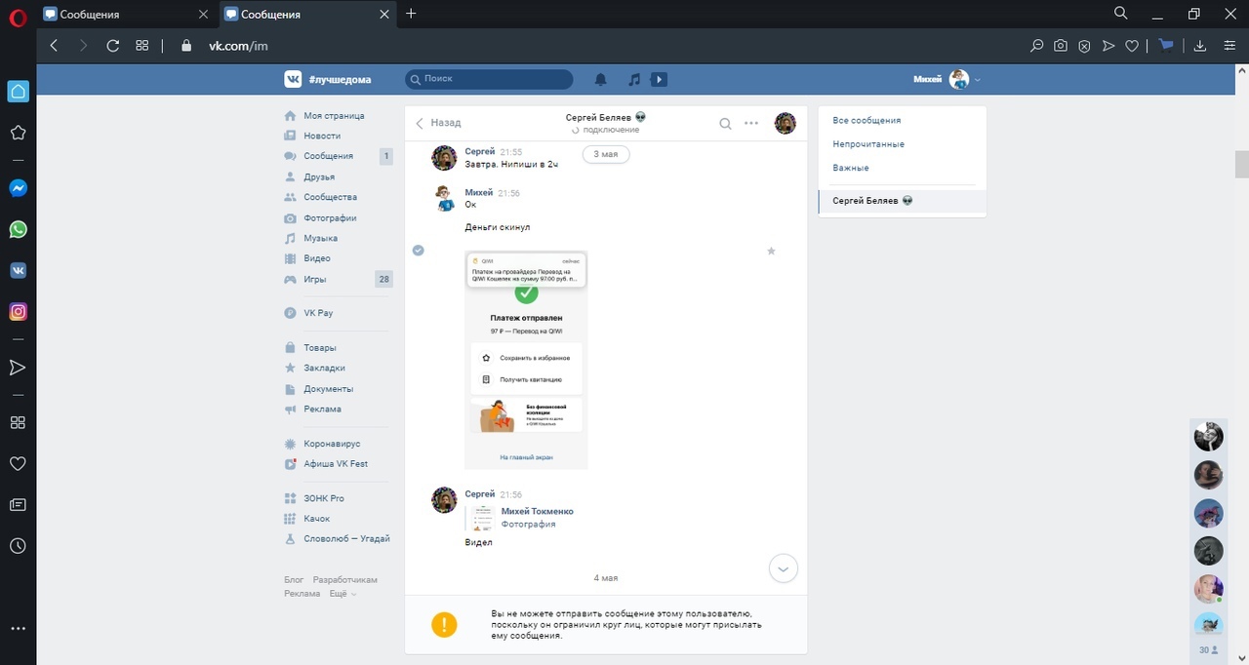Viewport: 1249px width, 665px height.
Task: Open WhatsApp in Opera sidebar
Action: pyautogui.click(x=18, y=230)
